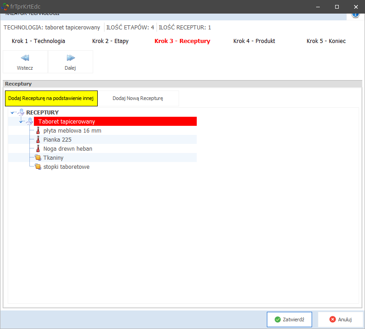The width and height of the screenshot is (365, 329).
Task: Click the Dalej forward arrow icon
Action: pos(71,58)
